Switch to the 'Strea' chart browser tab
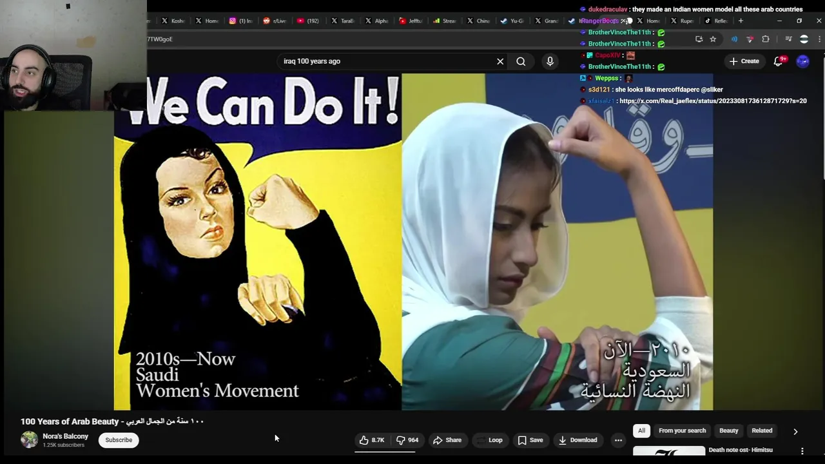The image size is (825, 464). [445, 21]
